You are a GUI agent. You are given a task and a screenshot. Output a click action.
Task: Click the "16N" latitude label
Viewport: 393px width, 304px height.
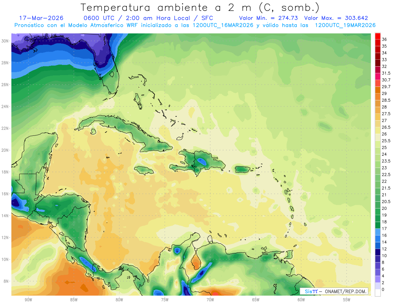[5, 194]
